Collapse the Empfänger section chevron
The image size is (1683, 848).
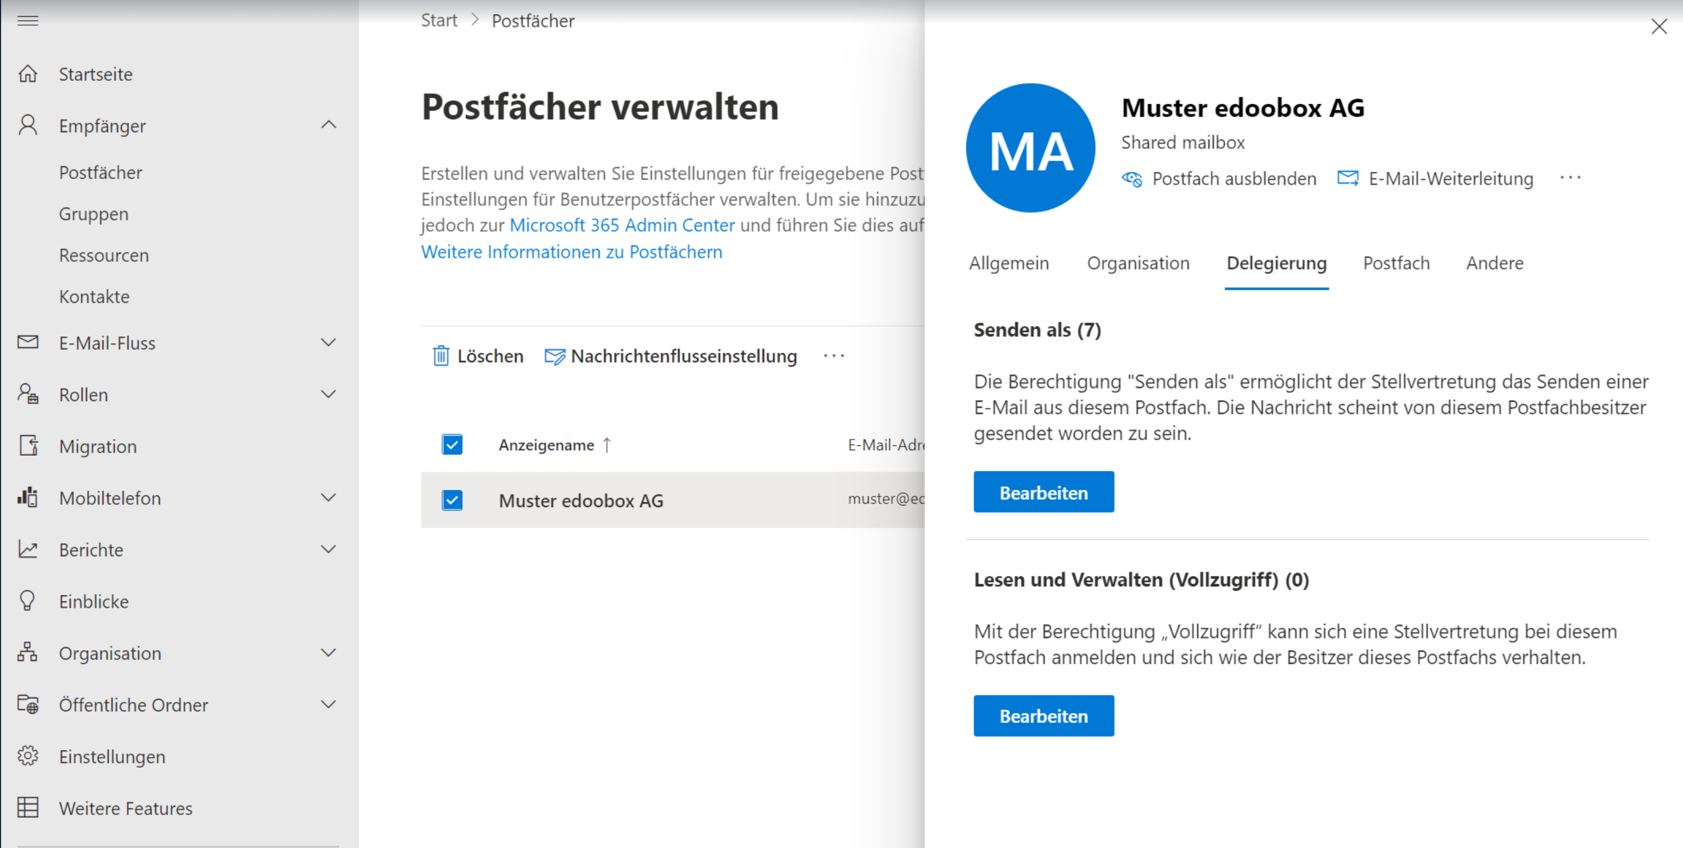pyautogui.click(x=329, y=124)
